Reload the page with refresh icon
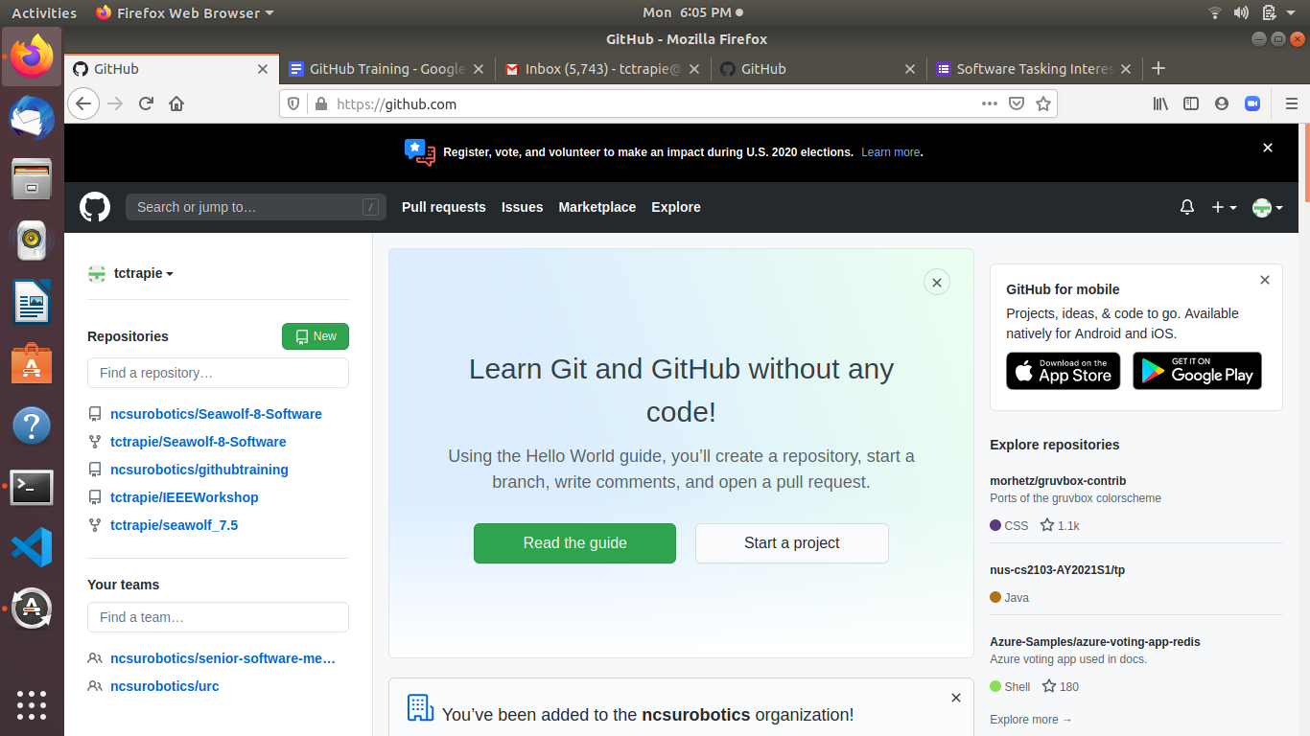Screen dimensions: 1310x736 click(x=146, y=103)
